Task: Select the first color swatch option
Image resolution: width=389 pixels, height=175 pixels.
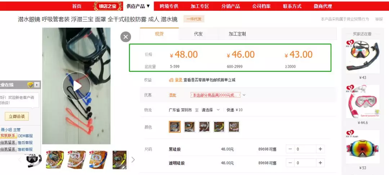Action: tap(175, 127)
